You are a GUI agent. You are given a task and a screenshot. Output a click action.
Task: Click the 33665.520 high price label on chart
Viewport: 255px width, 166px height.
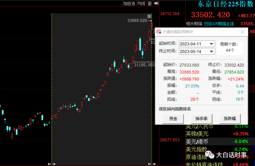pyautogui.click(x=137, y=21)
